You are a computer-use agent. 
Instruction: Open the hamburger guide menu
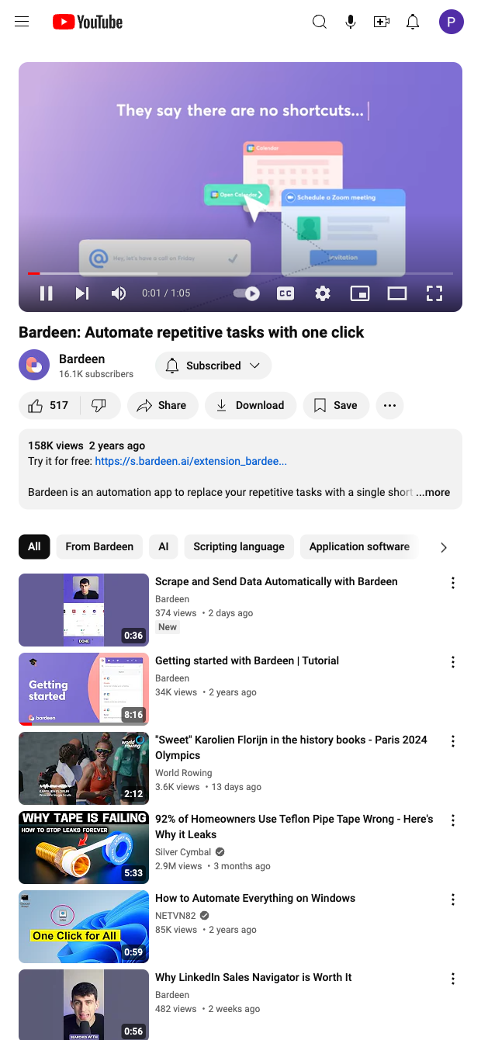[22, 22]
